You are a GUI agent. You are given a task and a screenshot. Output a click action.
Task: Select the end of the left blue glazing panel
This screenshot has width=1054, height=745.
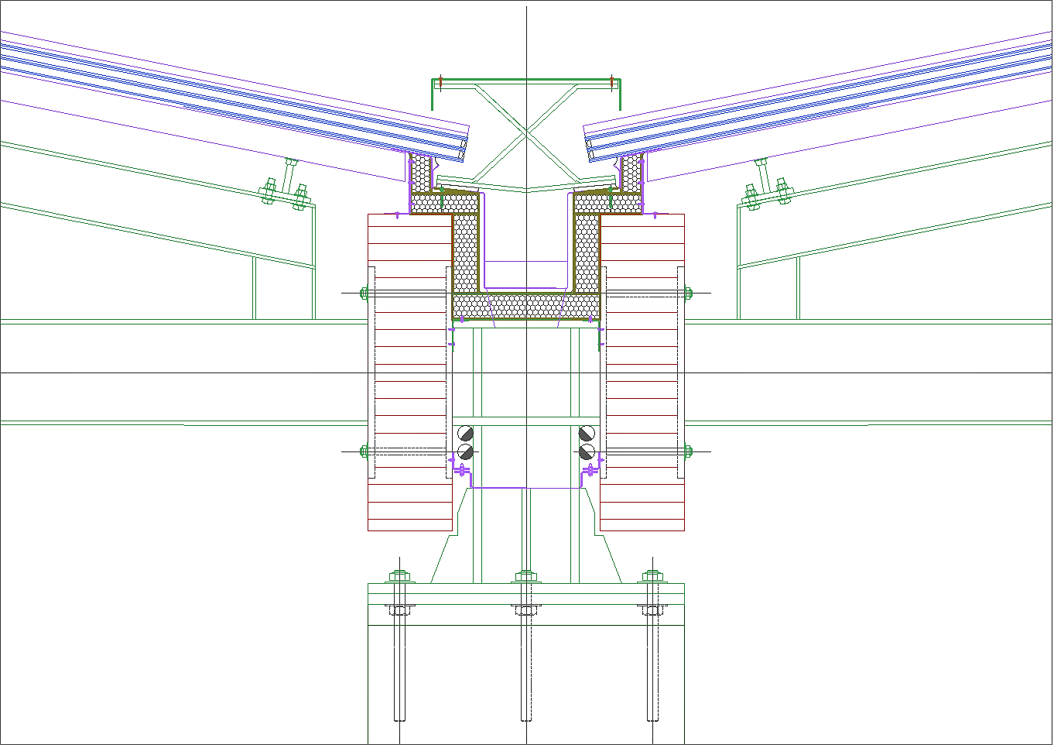coord(461,142)
